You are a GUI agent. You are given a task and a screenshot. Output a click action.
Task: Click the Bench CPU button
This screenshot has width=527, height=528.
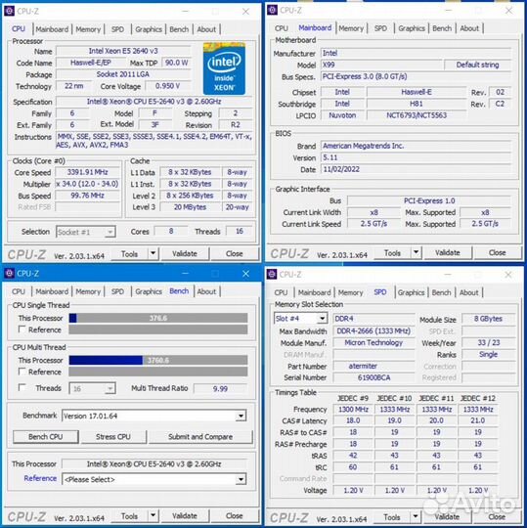(45, 436)
